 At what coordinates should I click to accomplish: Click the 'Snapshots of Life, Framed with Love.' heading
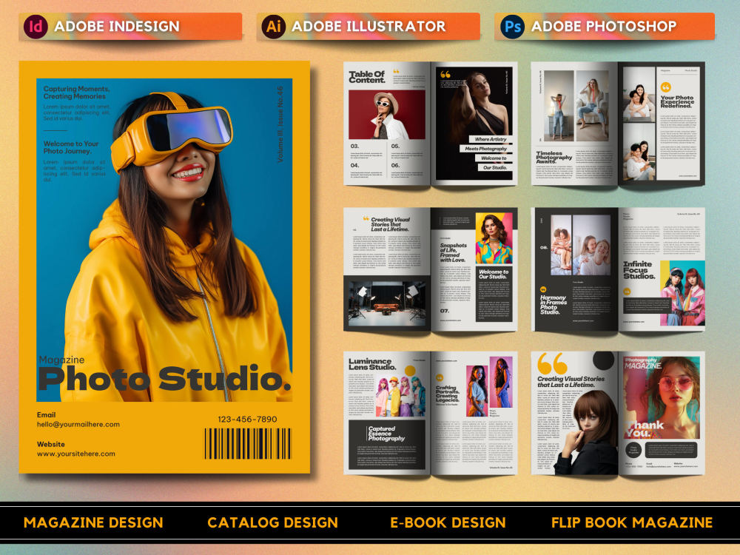click(x=454, y=253)
